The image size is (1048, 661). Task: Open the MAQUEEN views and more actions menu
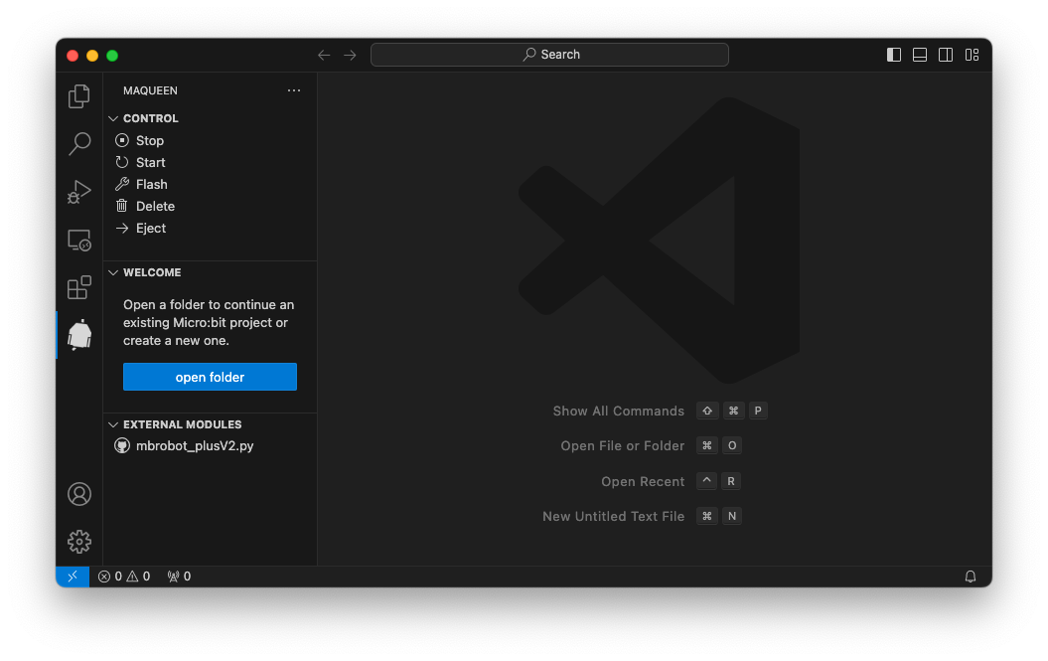click(294, 90)
